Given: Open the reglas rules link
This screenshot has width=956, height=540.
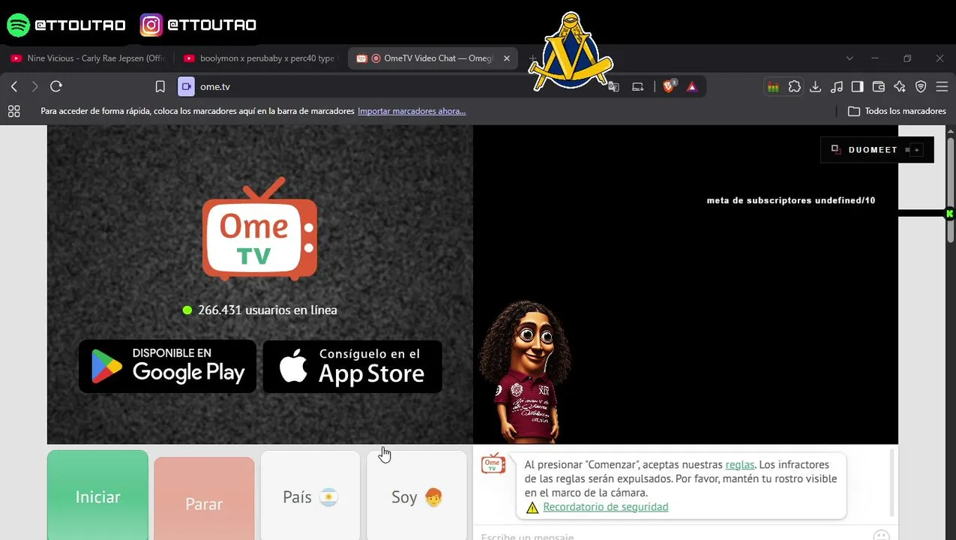Looking at the screenshot, I should 740,465.
